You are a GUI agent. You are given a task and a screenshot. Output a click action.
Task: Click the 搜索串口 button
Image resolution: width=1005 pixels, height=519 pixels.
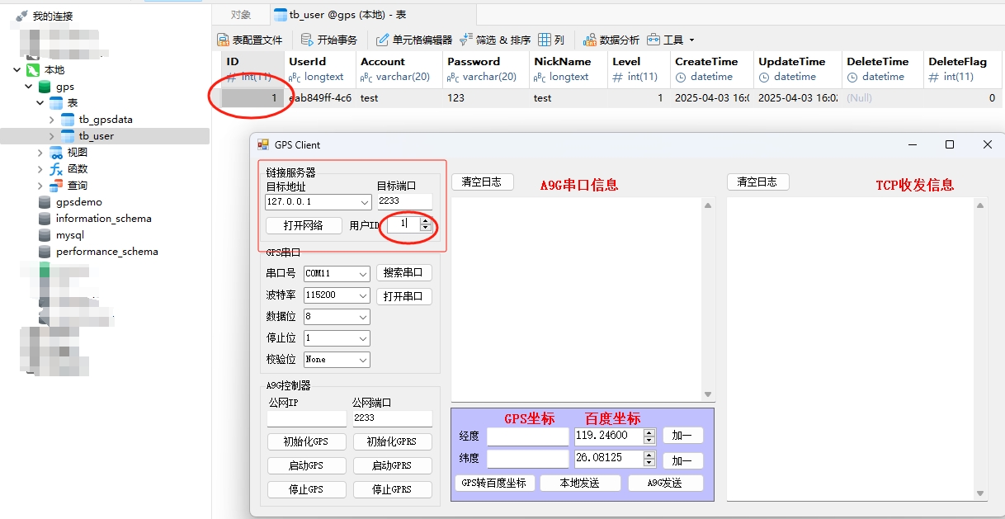coord(404,272)
